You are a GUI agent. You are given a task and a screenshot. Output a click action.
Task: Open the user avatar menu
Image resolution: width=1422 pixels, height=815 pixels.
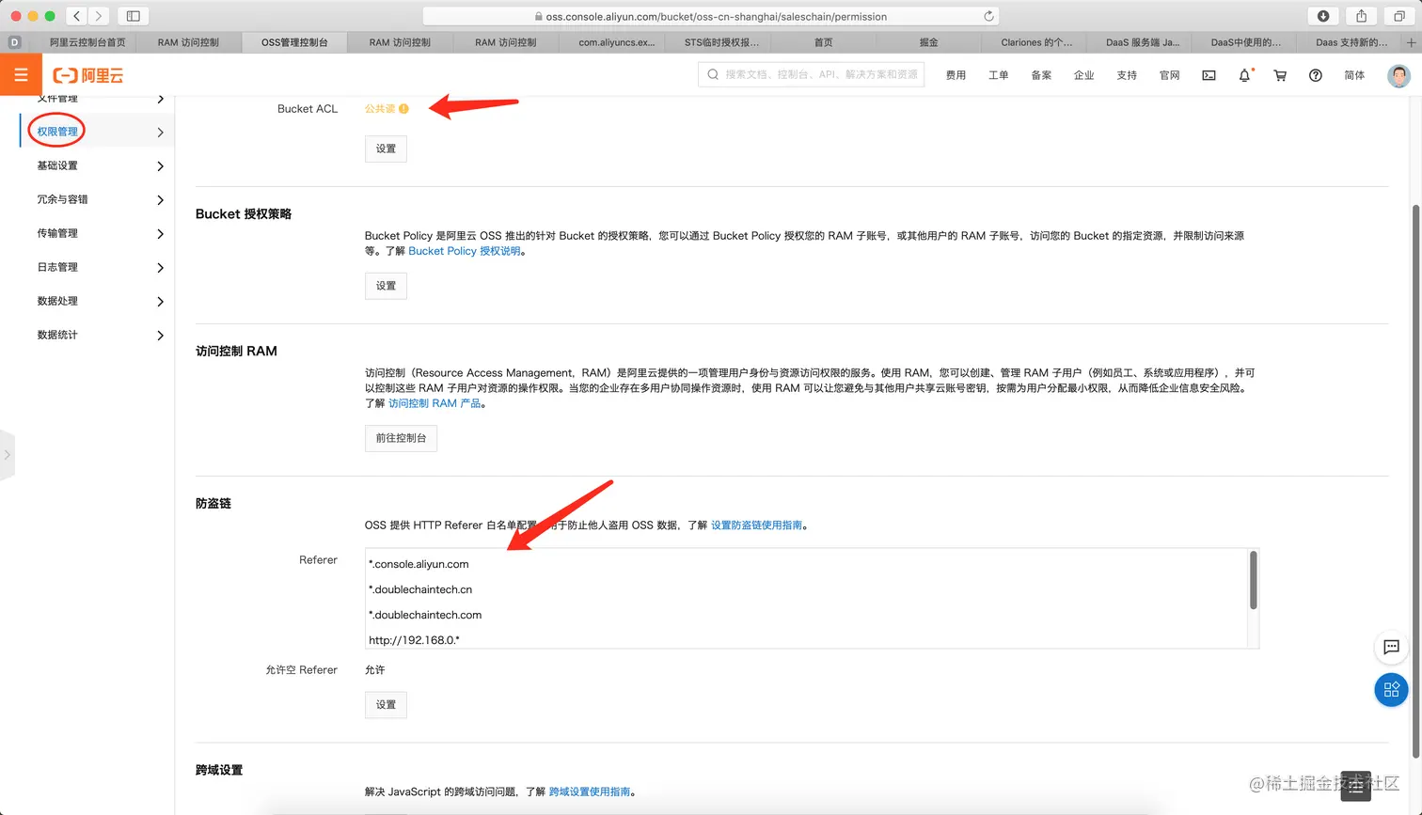click(x=1398, y=75)
